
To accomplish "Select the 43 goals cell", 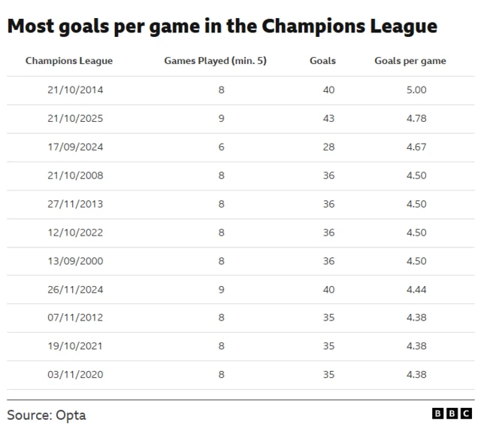I will click(328, 119).
